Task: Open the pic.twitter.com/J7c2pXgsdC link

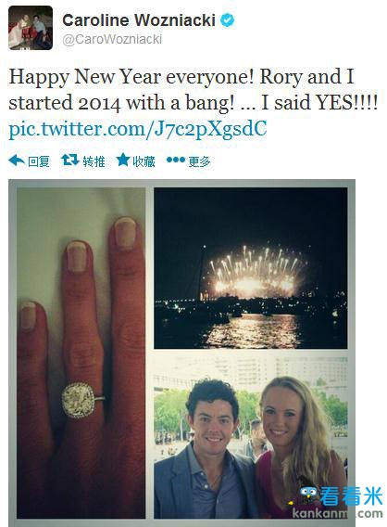Action: tap(138, 129)
